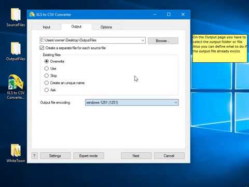Select the Output tab

[x=76, y=26]
